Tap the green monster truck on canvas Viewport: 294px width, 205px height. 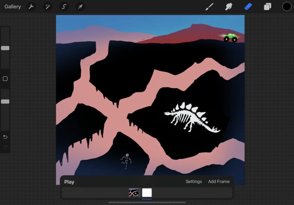coord(231,38)
